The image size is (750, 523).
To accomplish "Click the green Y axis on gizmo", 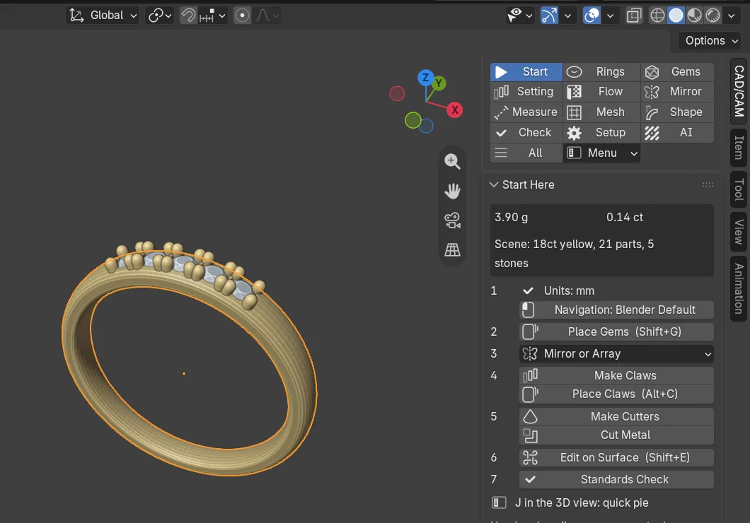I will click(439, 83).
